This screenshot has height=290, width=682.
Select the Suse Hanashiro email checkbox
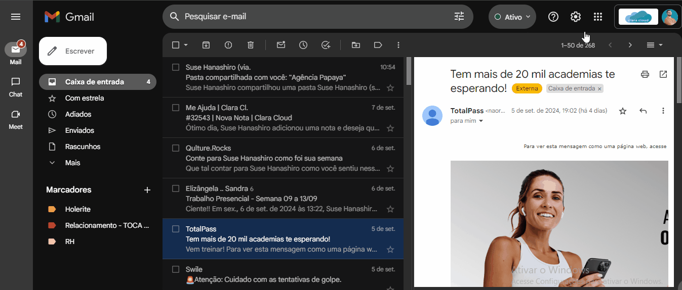pyautogui.click(x=176, y=67)
